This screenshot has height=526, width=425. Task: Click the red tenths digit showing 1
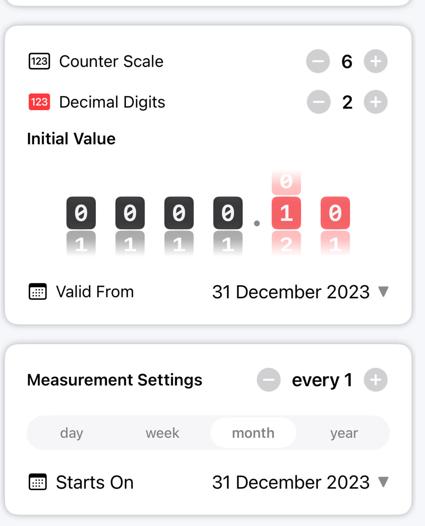click(286, 213)
